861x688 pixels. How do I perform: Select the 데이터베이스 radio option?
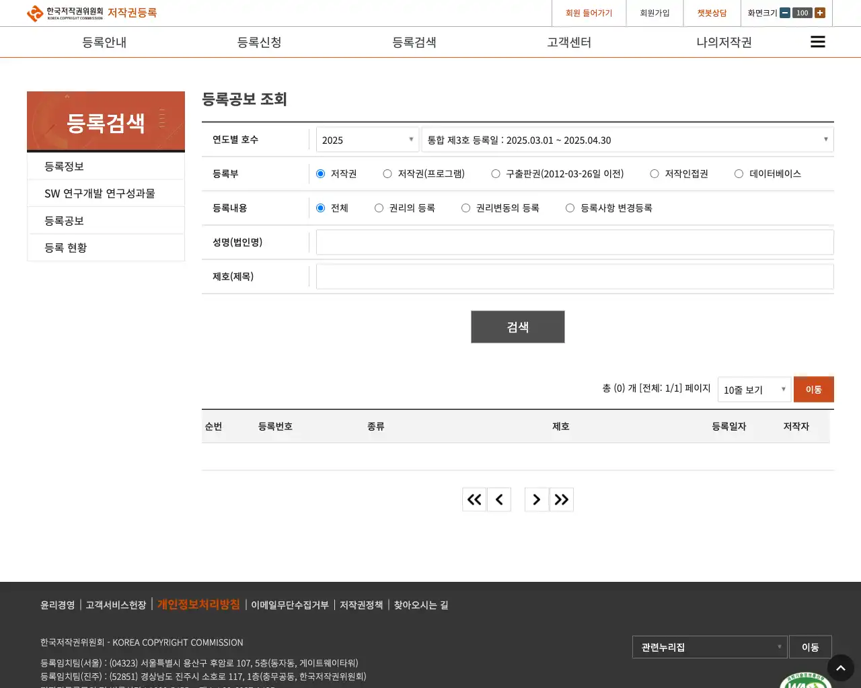click(739, 174)
